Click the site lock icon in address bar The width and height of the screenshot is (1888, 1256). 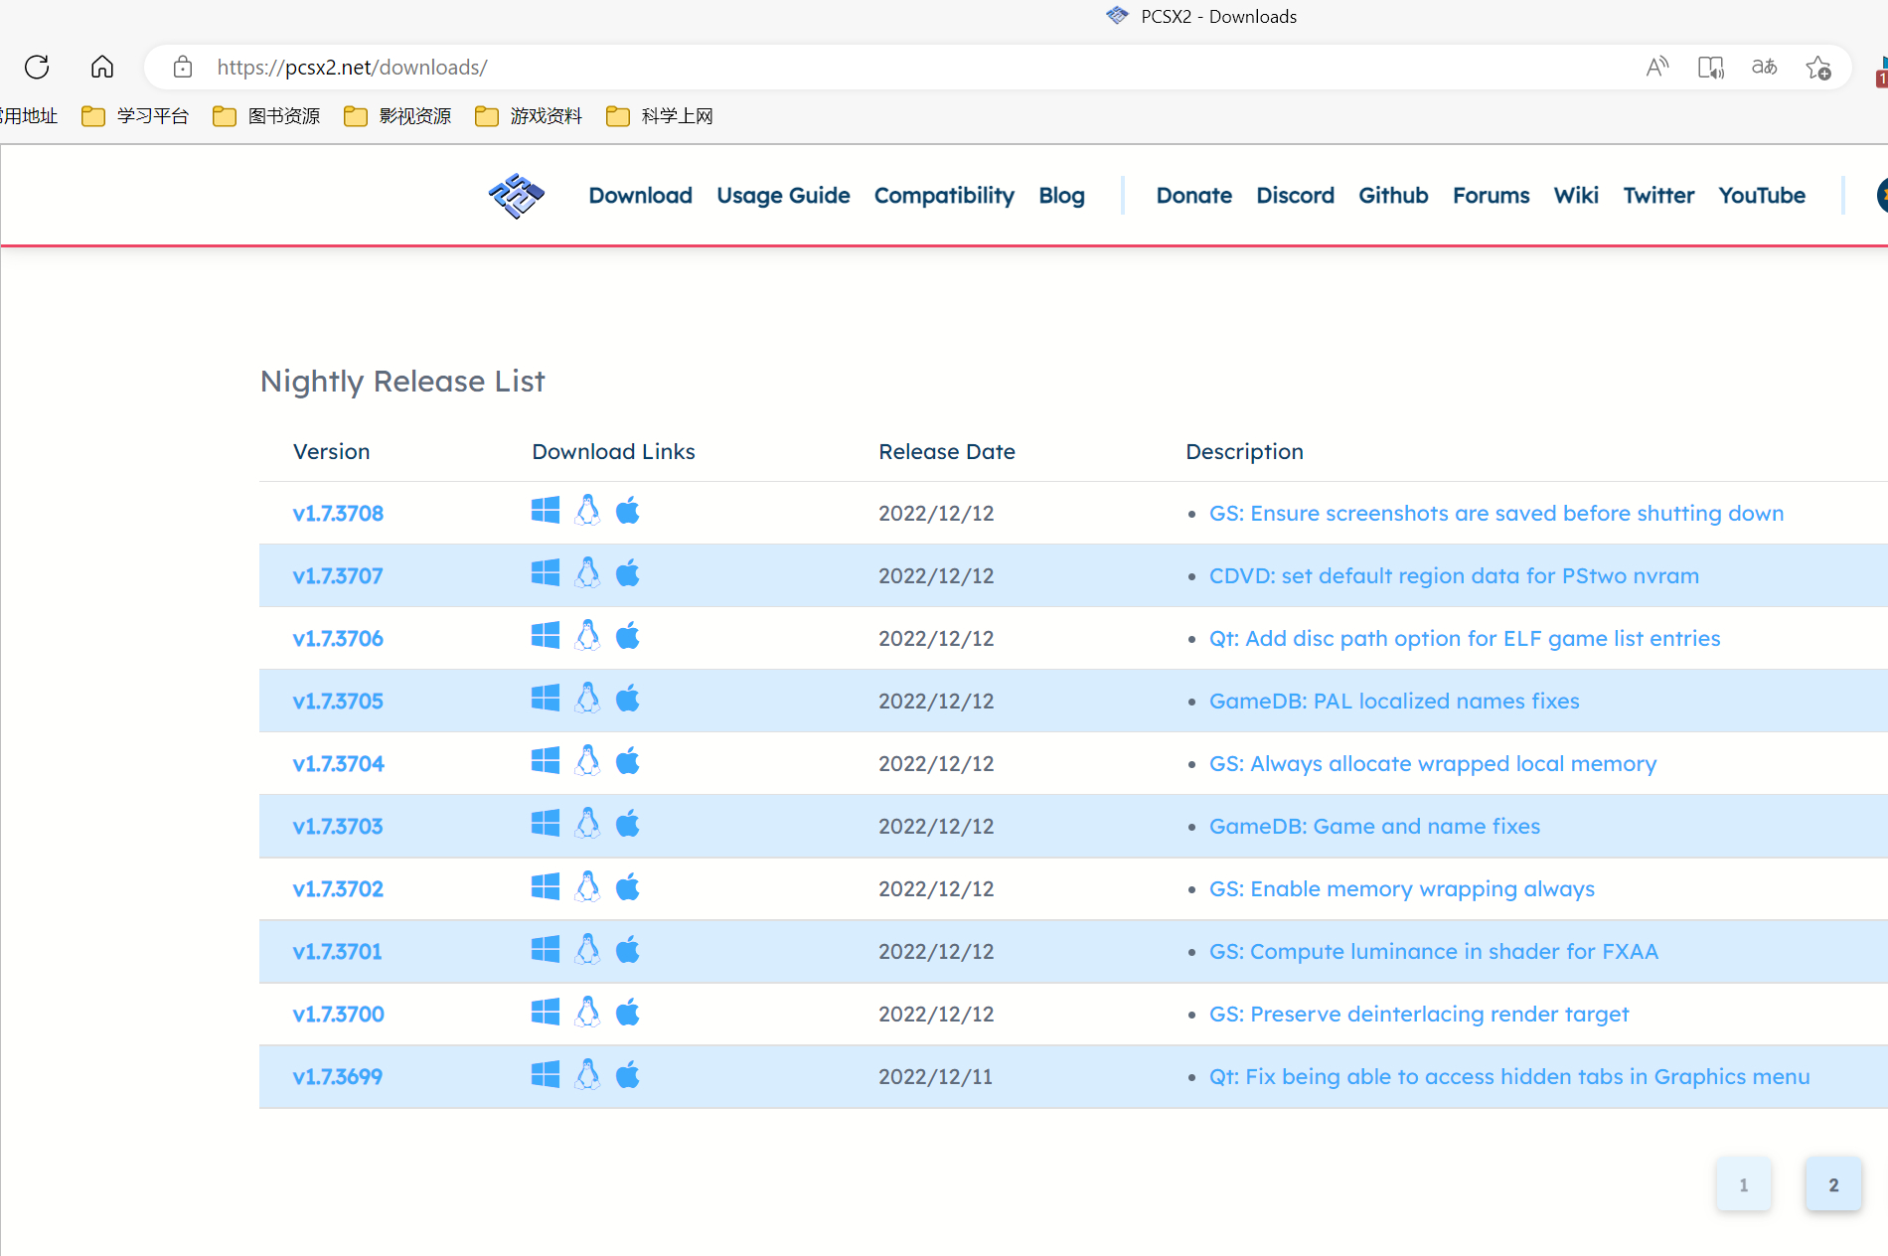click(x=183, y=67)
